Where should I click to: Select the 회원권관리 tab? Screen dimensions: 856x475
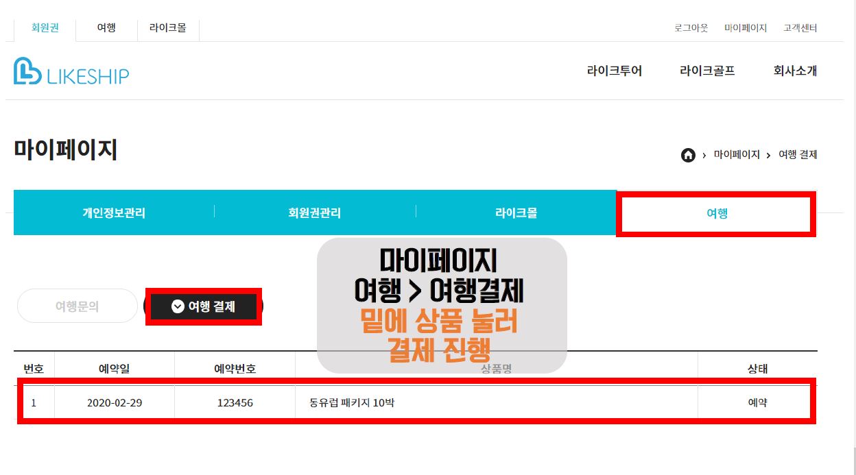pos(315,212)
